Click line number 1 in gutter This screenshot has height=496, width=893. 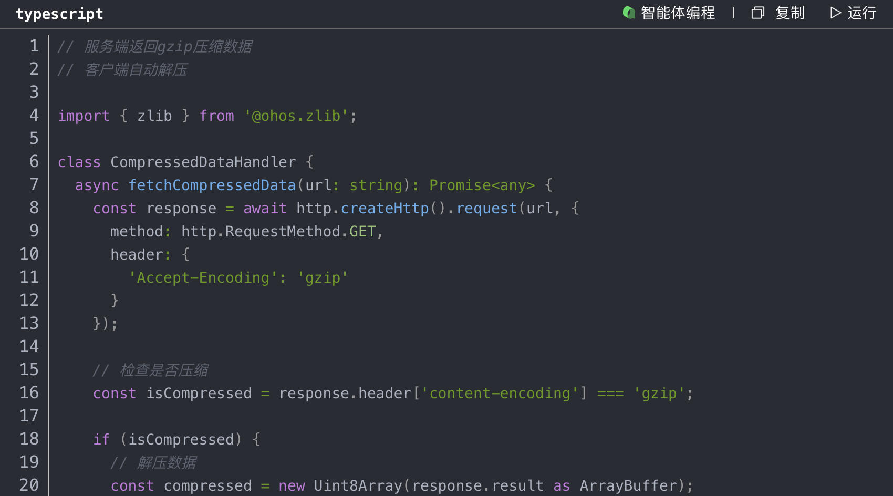pyautogui.click(x=34, y=46)
